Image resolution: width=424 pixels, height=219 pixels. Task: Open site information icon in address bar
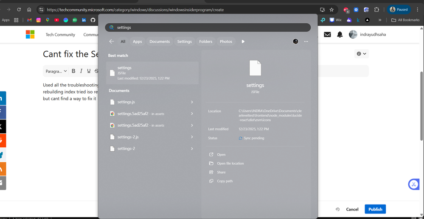click(41, 9)
